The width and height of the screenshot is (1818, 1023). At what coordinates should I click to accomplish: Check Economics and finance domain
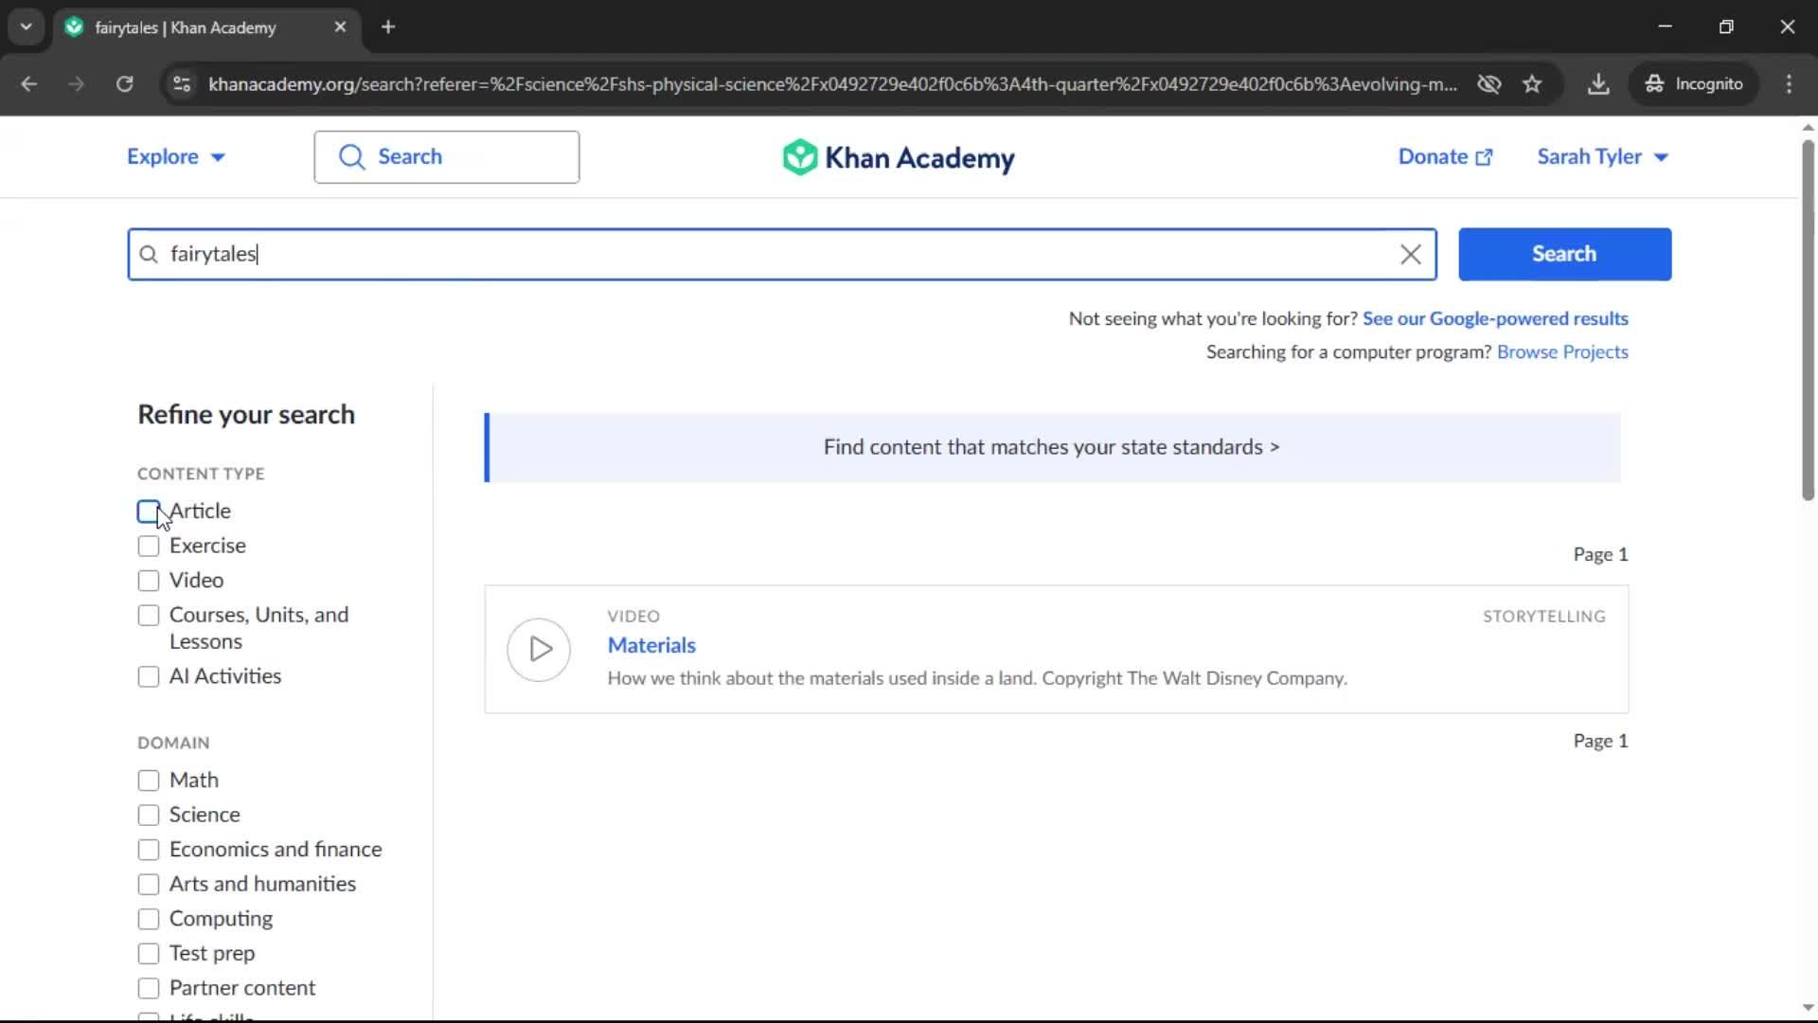point(149,850)
